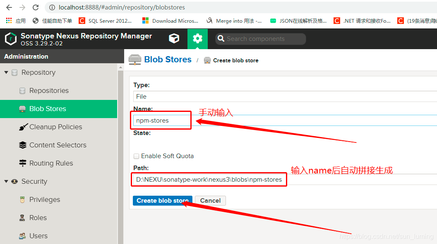Click the Repositories item icon
This screenshot has height=244, width=437.
[22, 90]
